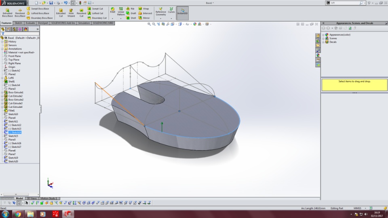Expand the Loft1 feature node
The width and height of the screenshot is (388, 218).
coord(2,78)
